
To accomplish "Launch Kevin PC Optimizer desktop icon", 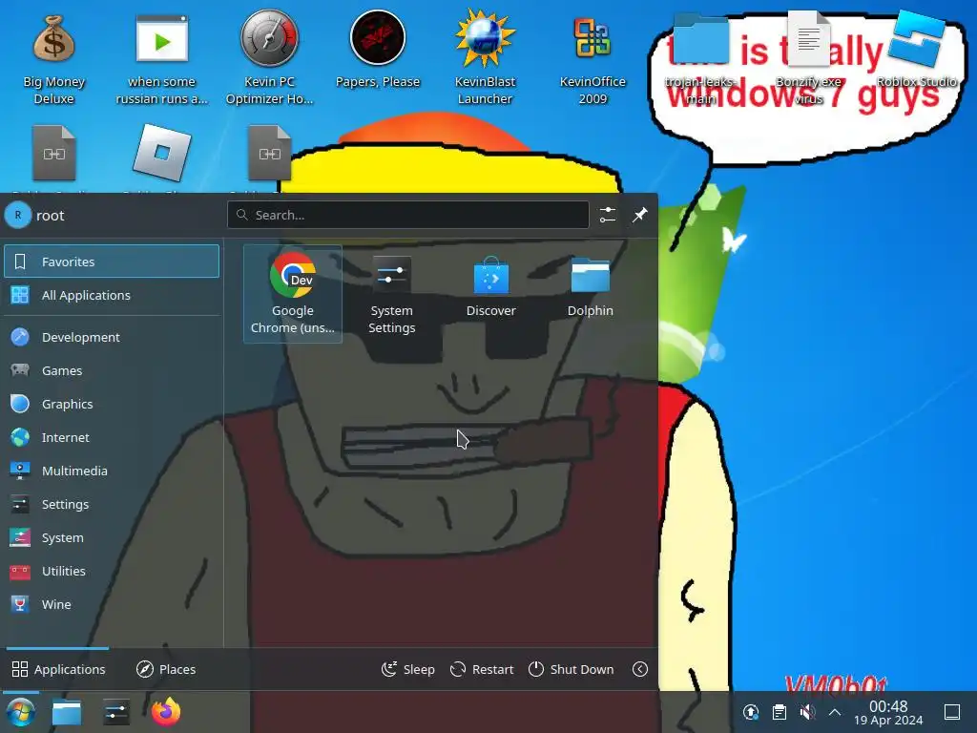I will click(269, 57).
